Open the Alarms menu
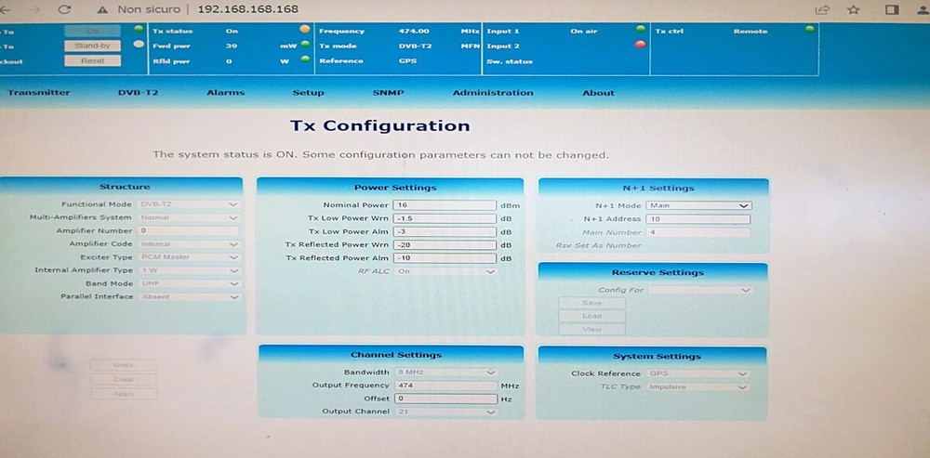This screenshot has height=458, width=930. pyautogui.click(x=226, y=93)
